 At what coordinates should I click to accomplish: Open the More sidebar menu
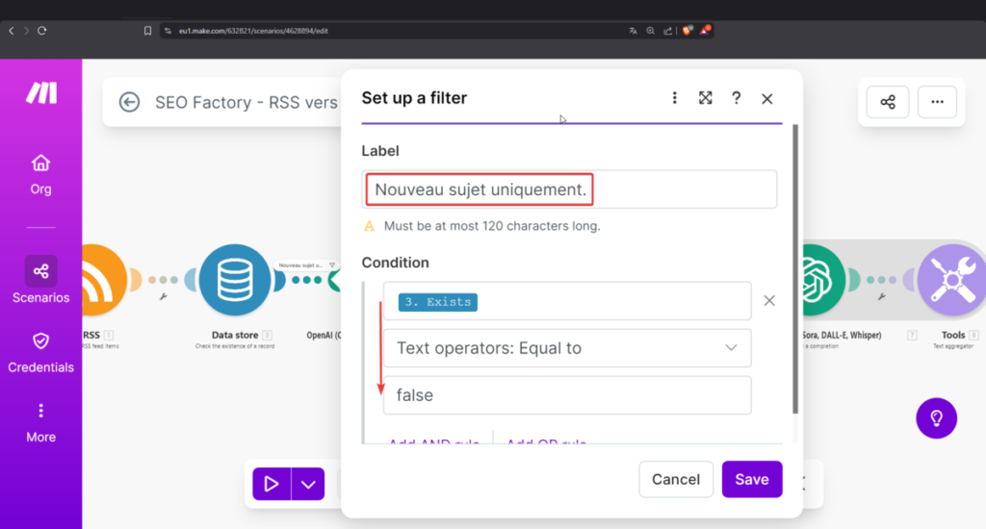40,421
